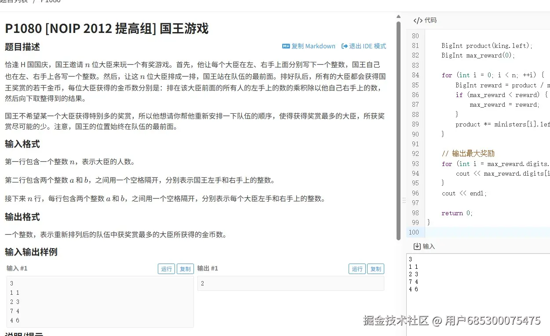Click the 代码 panel header label
Image resolution: width=550 pixels, height=336 pixels.
click(430, 20)
